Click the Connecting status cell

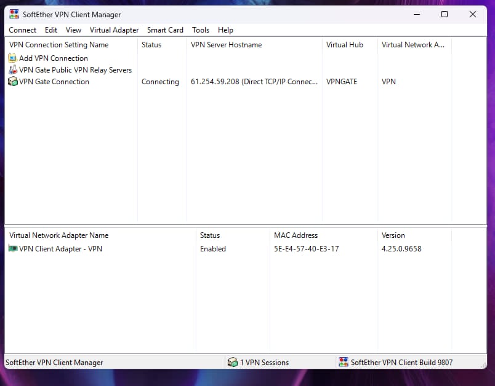(160, 82)
